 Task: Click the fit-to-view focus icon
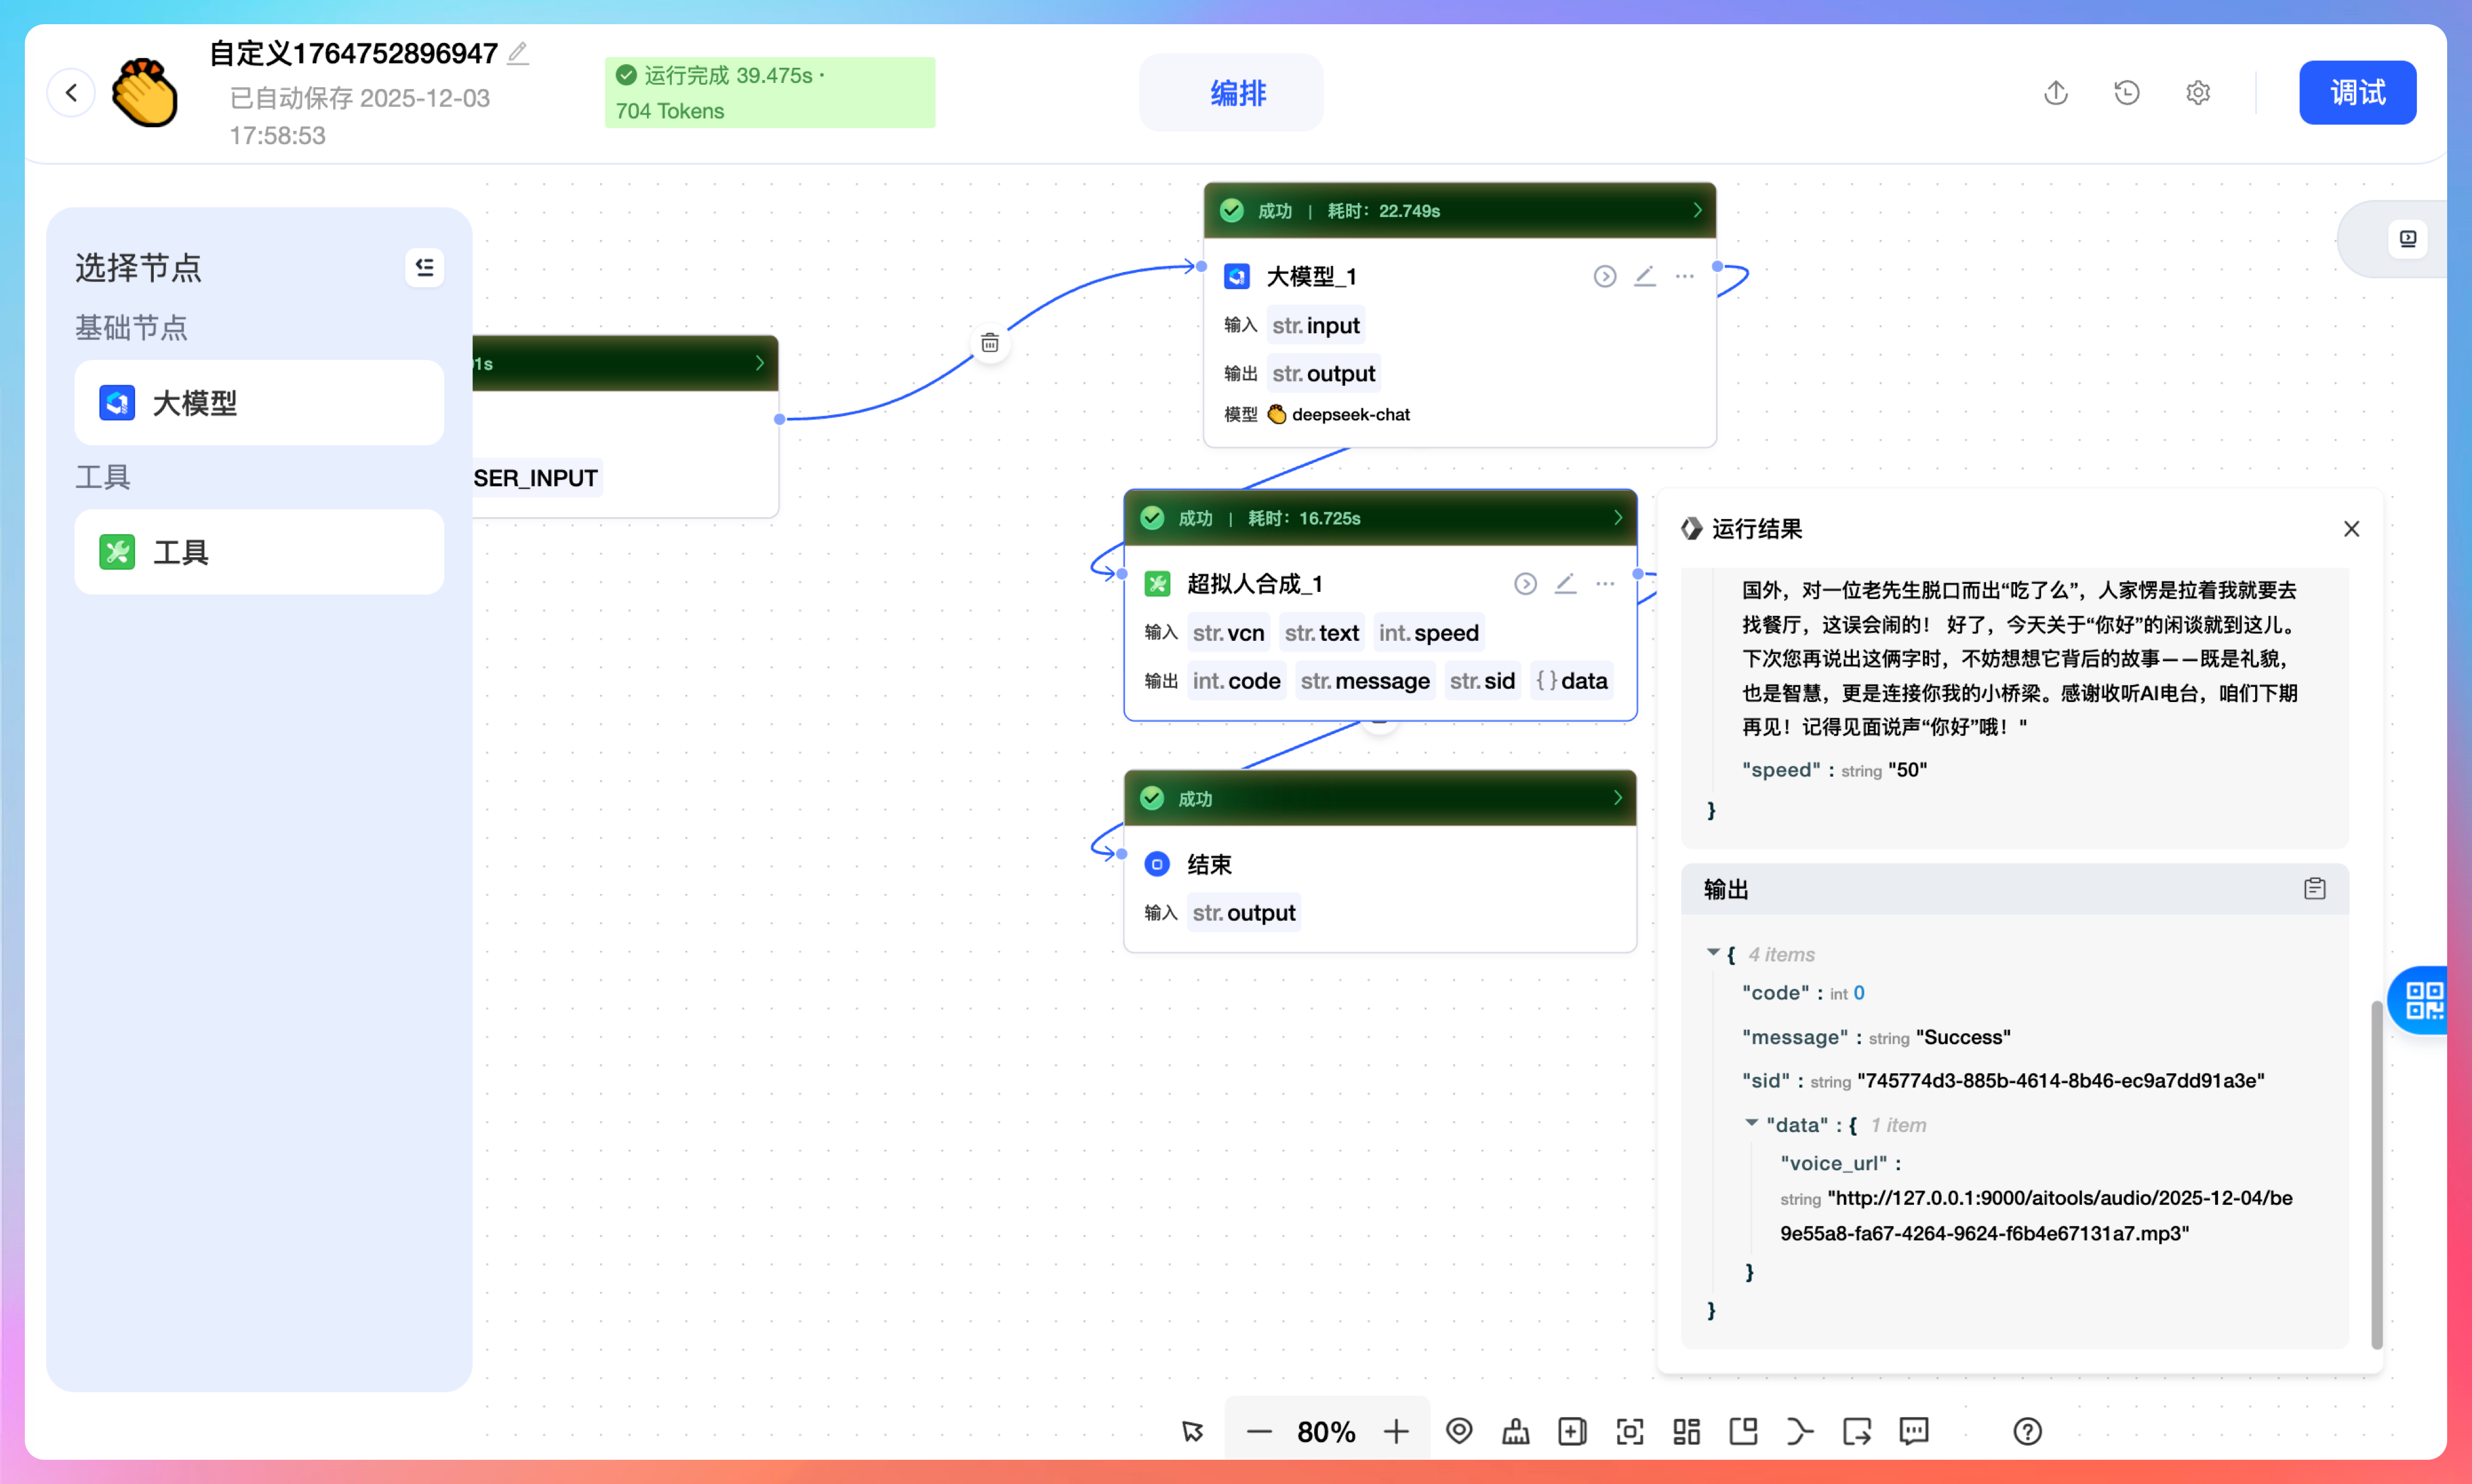(x=1629, y=1431)
